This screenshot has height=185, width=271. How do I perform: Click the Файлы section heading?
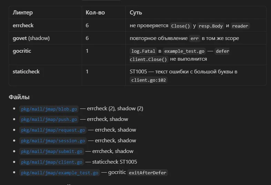pyautogui.click(x=19, y=97)
